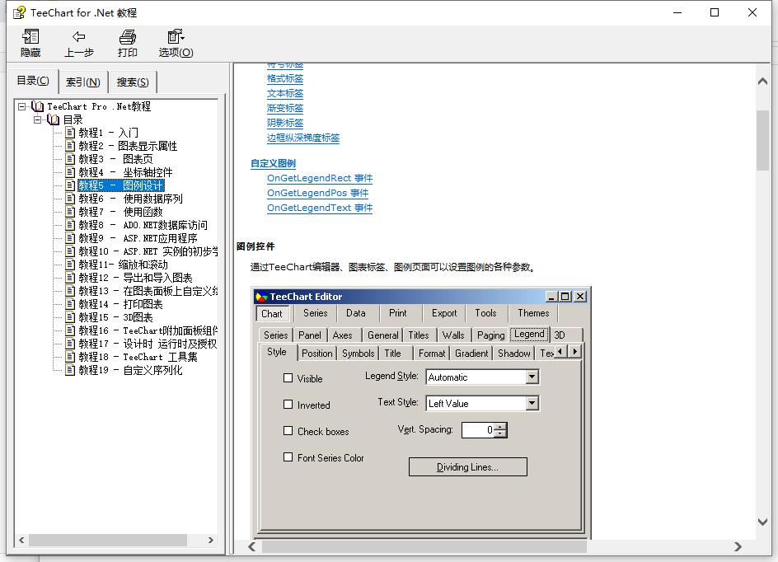Open the Gradient tab
Viewport: 778px width, 562px height.
471,354
